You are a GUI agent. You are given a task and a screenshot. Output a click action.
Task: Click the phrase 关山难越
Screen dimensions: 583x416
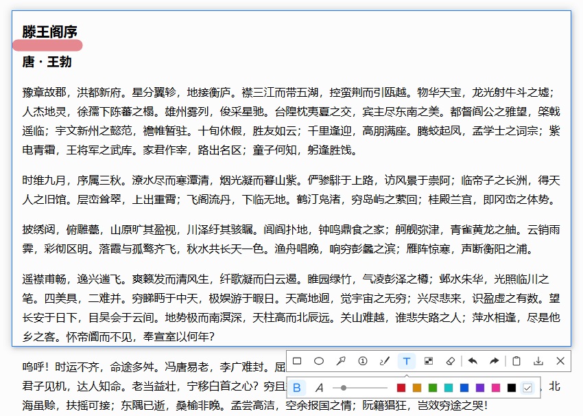coord(362,317)
